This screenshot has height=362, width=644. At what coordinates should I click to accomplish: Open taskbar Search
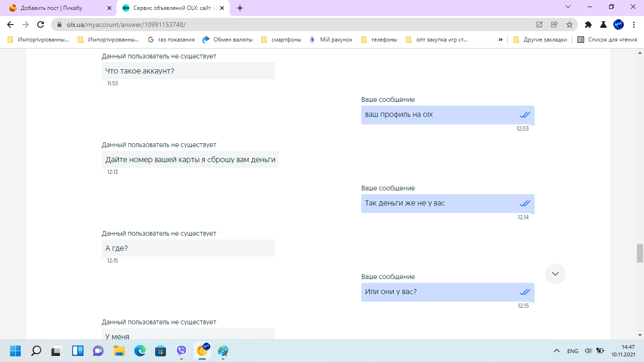36,351
